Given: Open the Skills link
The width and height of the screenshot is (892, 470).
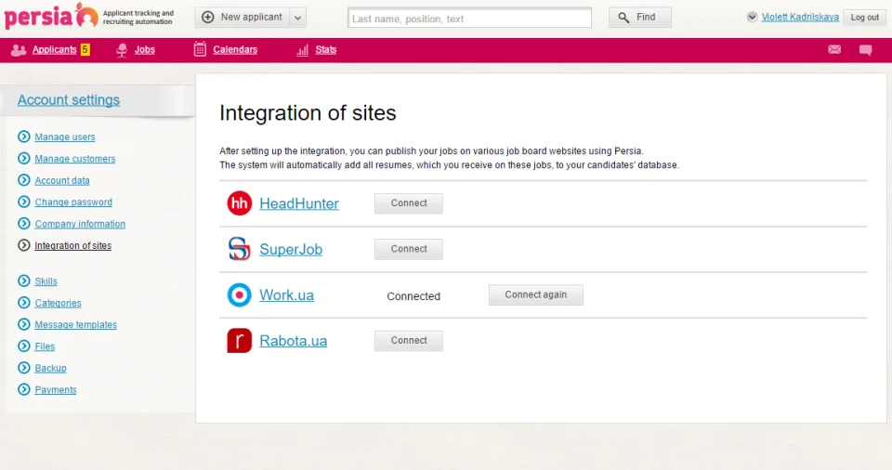Looking at the screenshot, I should point(46,281).
